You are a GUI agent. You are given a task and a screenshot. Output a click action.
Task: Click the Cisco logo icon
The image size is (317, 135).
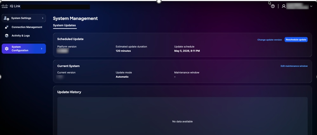pos(4,6)
